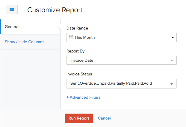The height and width of the screenshot is (127, 186).
Task: Cancel the report customization
Action: point(104,118)
